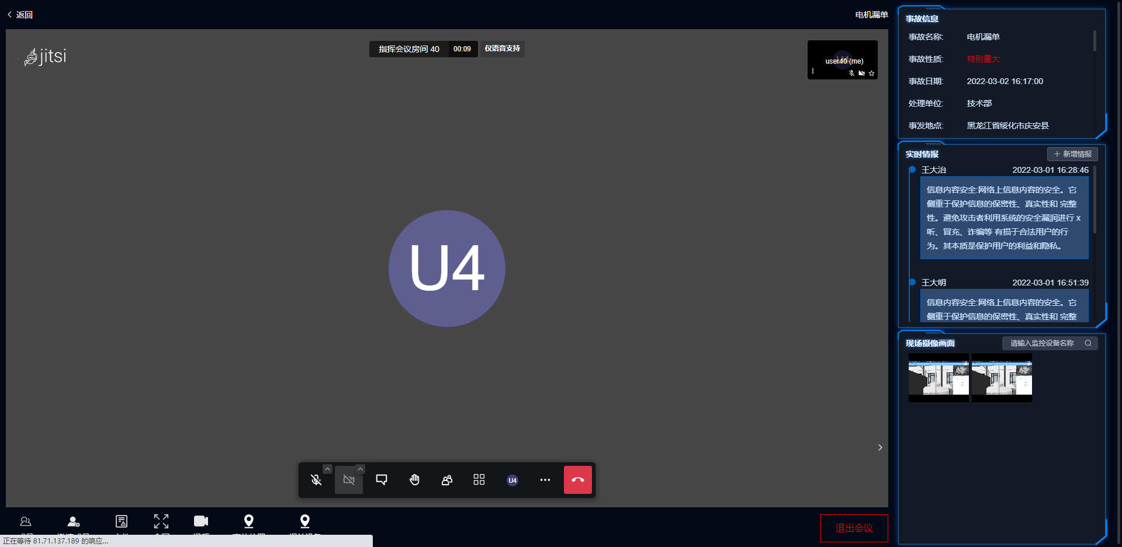Image resolution: width=1122 pixels, height=547 pixels.
Task: Open the more actions three-dot menu
Action: coord(545,480)
